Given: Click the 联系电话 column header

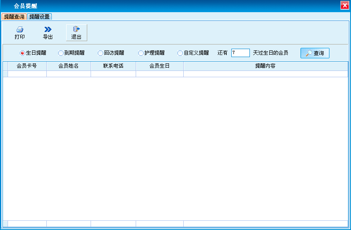Looking at the screenshot, I should (x=113, y=66).
